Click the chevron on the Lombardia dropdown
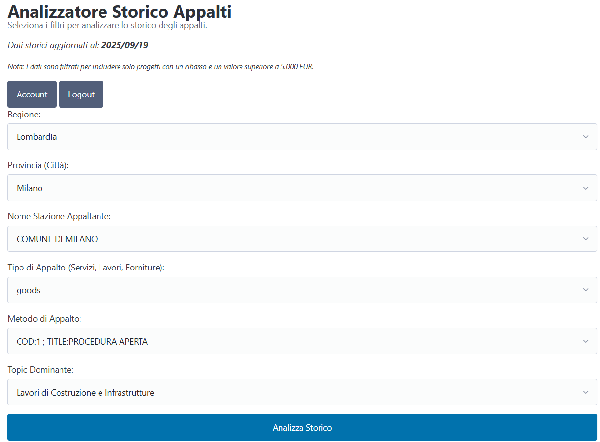Screen dimensions: 600x442 (x=586, y=136)
